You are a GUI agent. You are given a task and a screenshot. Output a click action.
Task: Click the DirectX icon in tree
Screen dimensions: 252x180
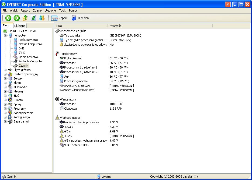[10, 100]
